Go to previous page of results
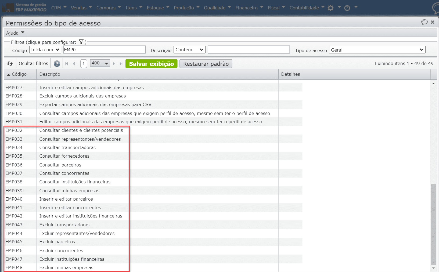439x272 pixels. point(74,64)
